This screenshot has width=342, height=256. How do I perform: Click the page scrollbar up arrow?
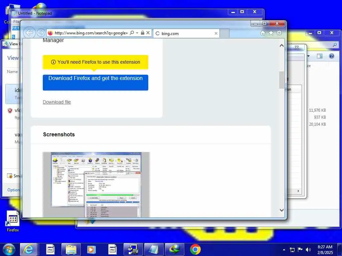(x=282, y=46)
